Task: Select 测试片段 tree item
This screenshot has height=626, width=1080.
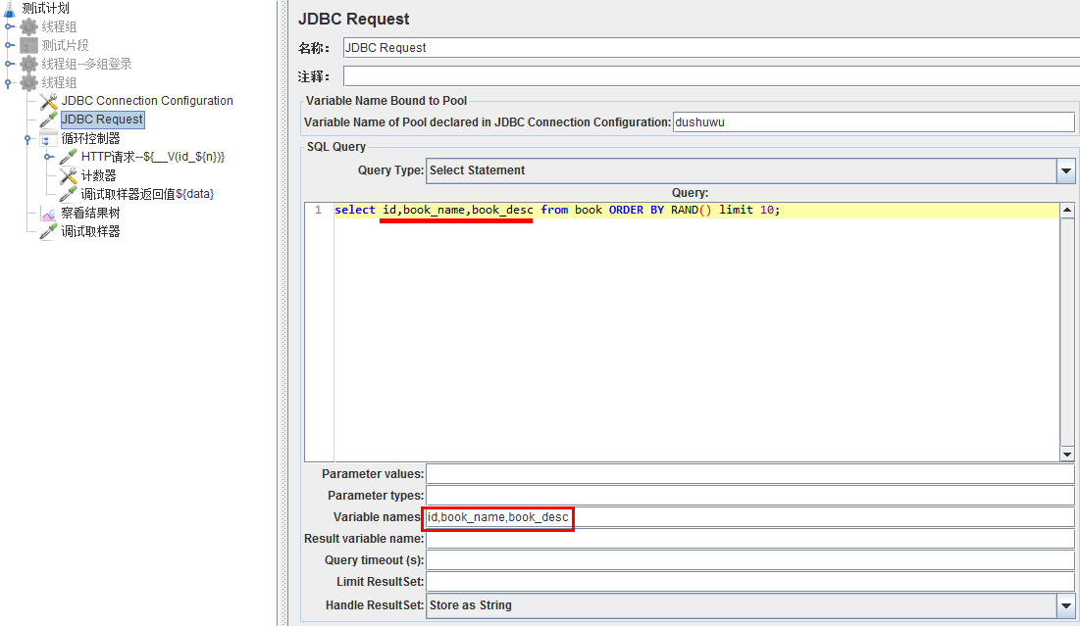Action: (x=65, y=45)
